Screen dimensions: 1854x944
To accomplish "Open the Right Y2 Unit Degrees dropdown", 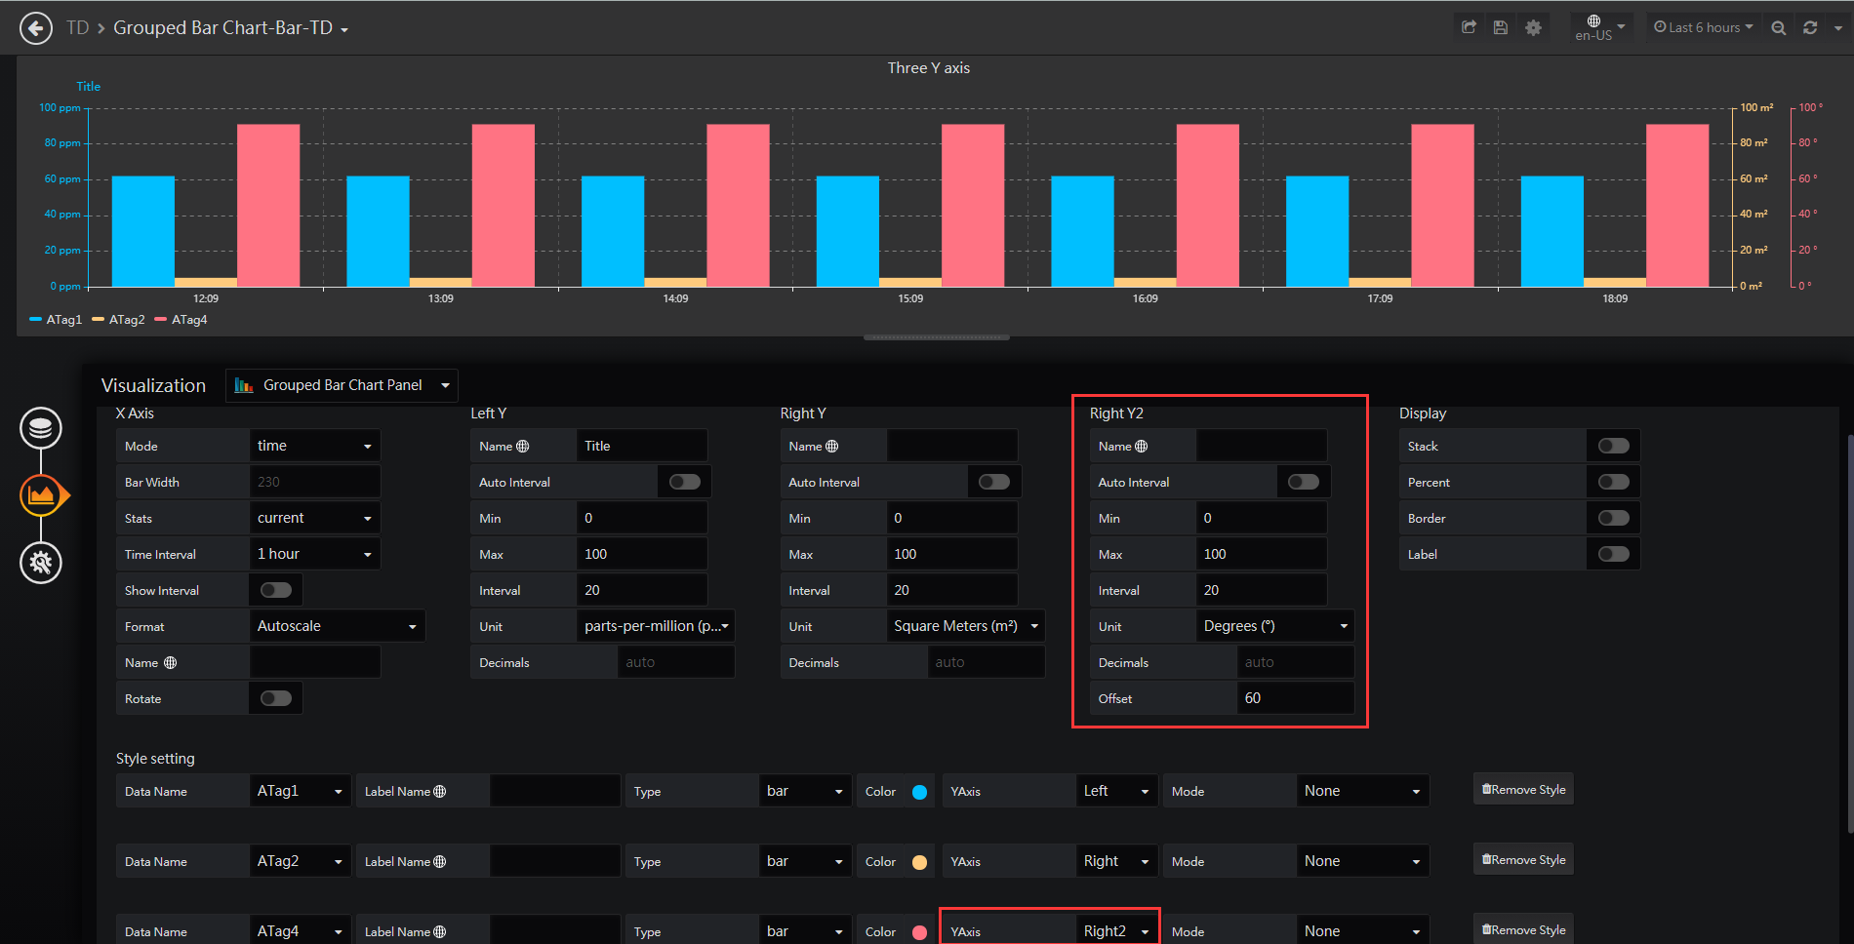I will [x=1275, y=626].
